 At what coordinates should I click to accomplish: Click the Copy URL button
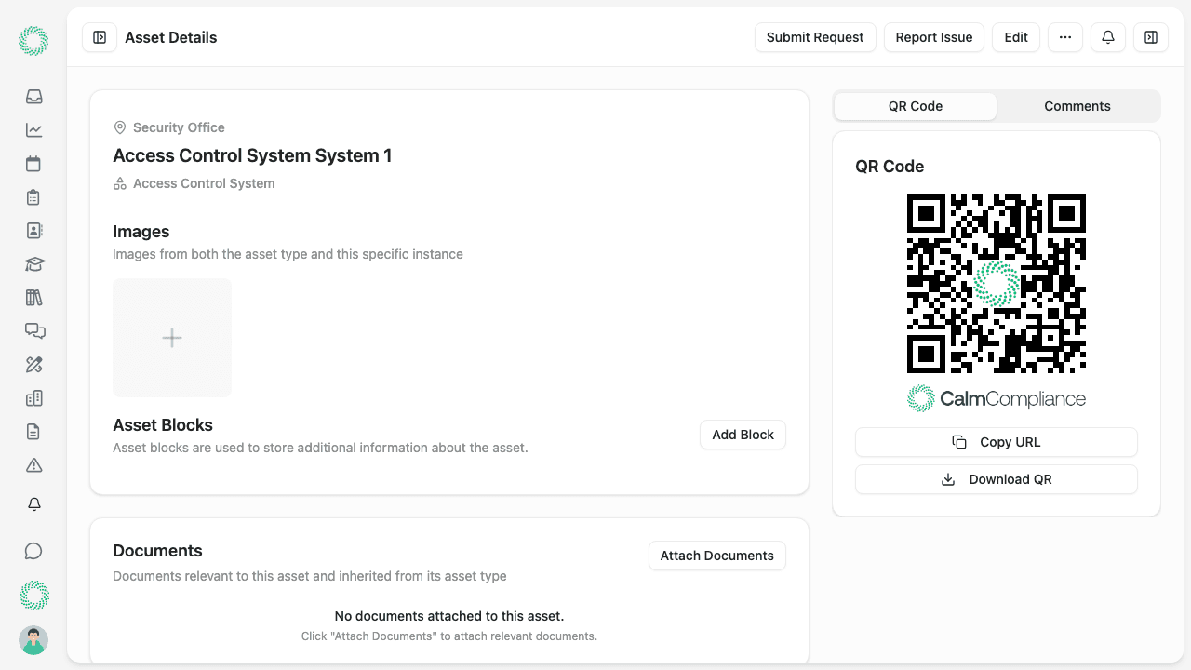pyautogui.click(x=996, y=442)
